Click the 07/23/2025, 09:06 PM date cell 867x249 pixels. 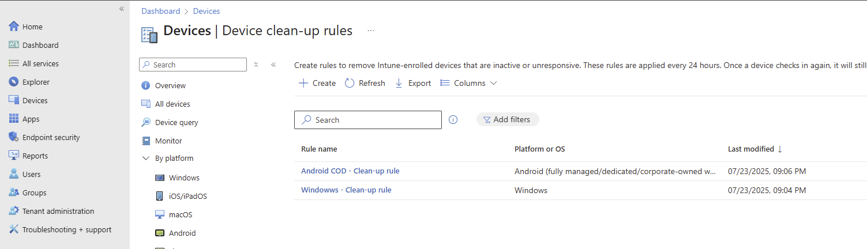pos(767,171)
